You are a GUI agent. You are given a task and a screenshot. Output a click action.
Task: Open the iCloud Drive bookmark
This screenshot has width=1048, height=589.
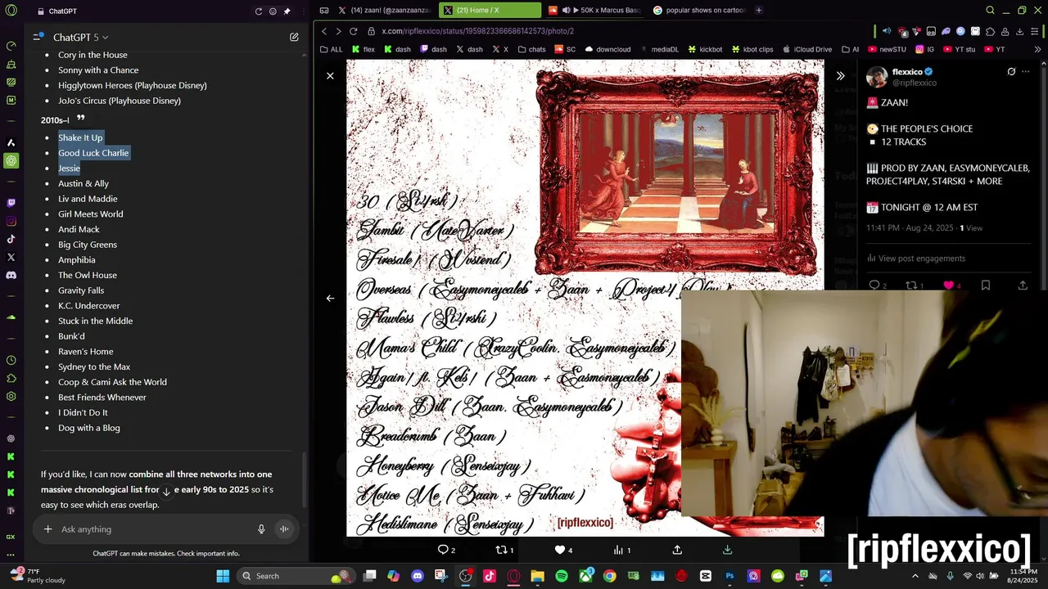(806, 49)
